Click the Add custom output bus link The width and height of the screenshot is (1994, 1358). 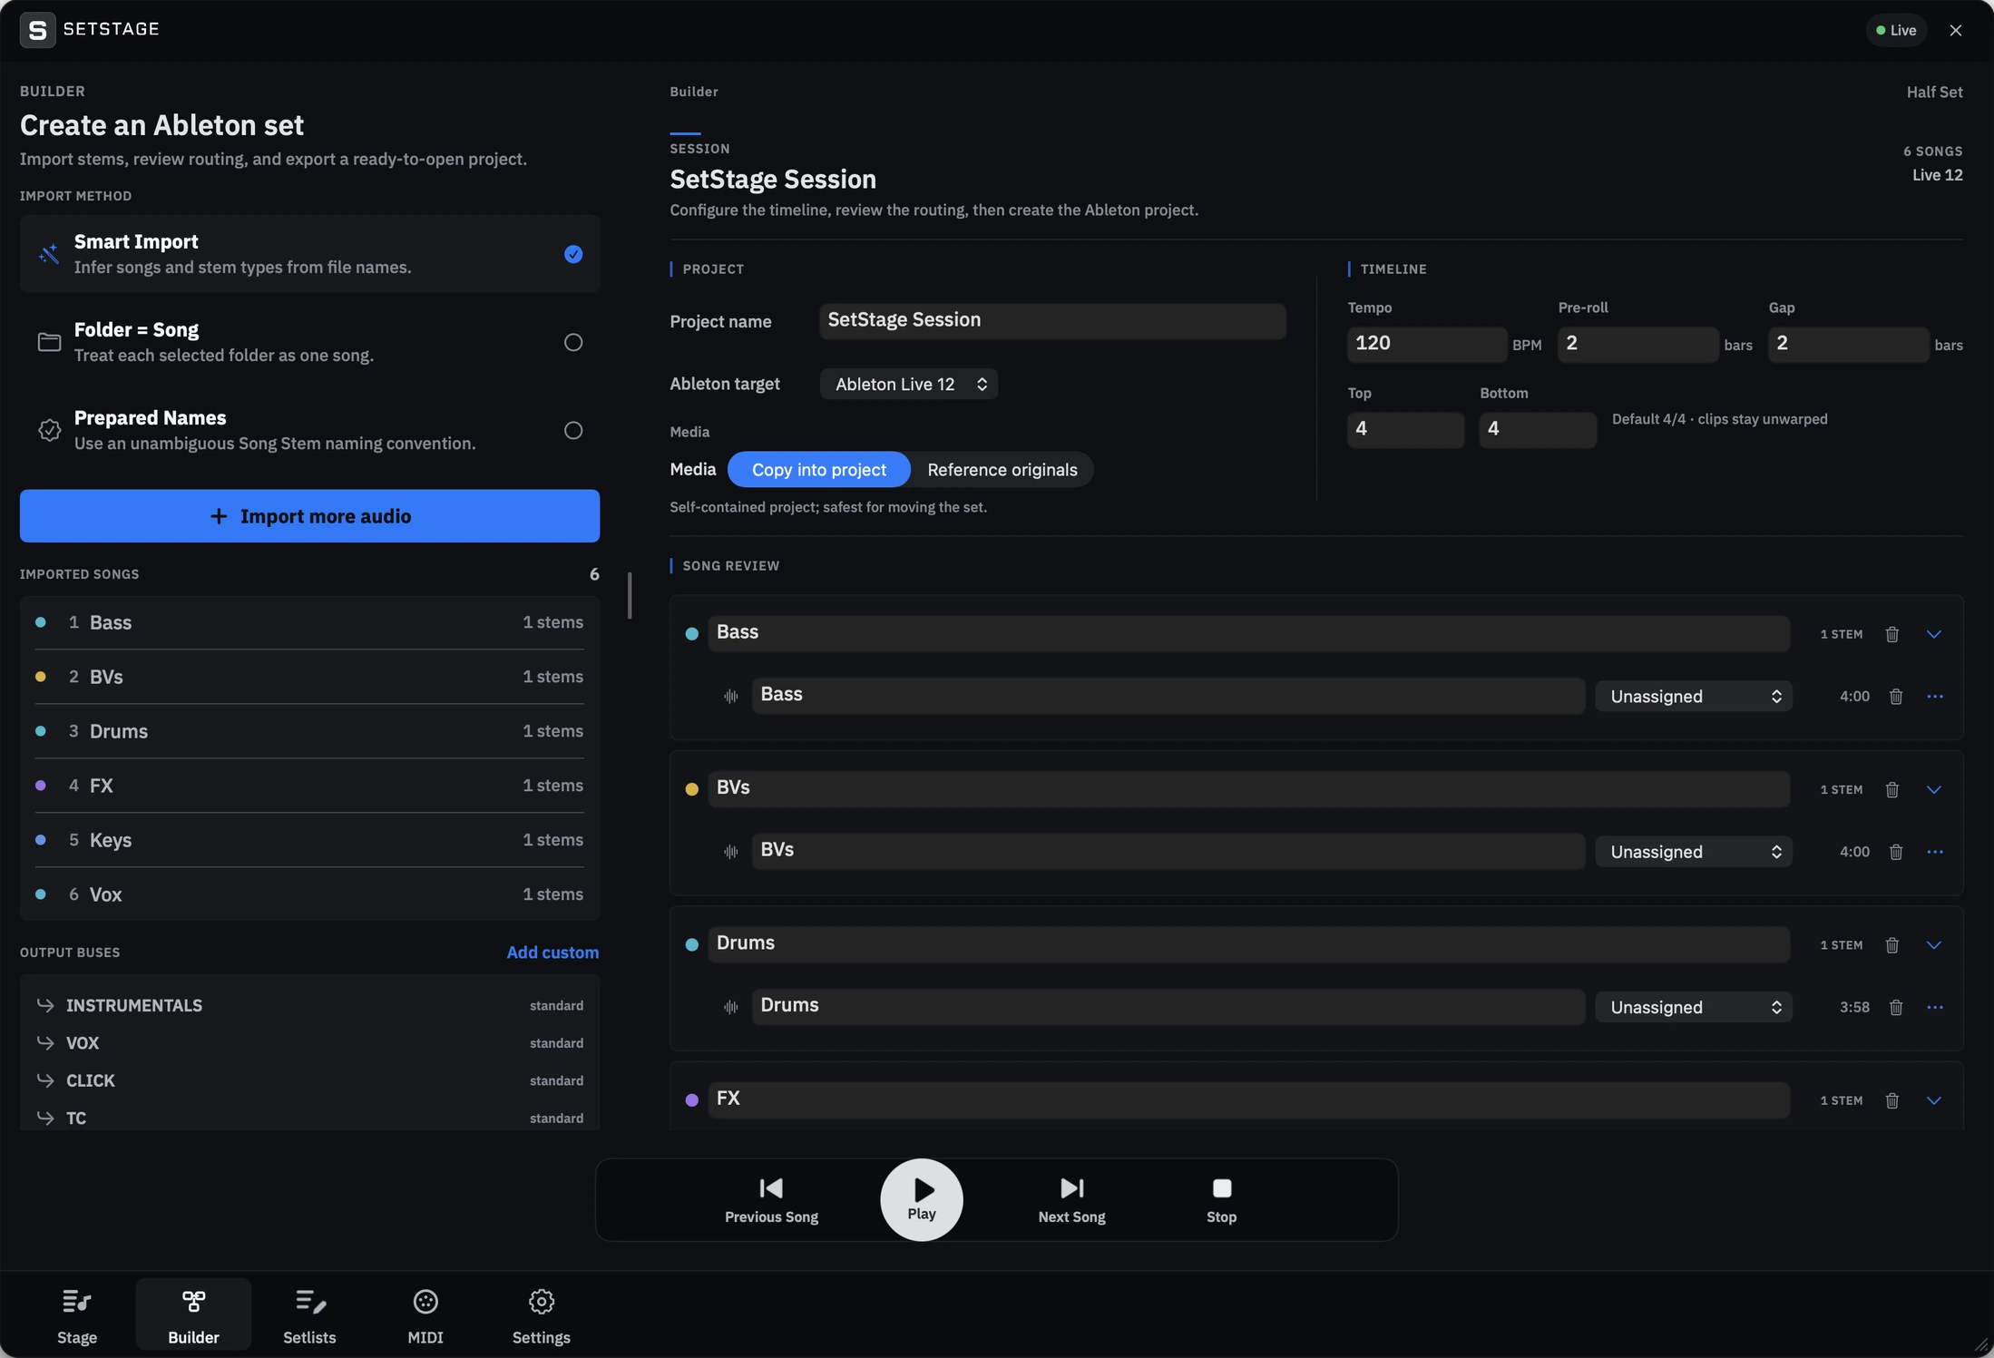(552, 953)
